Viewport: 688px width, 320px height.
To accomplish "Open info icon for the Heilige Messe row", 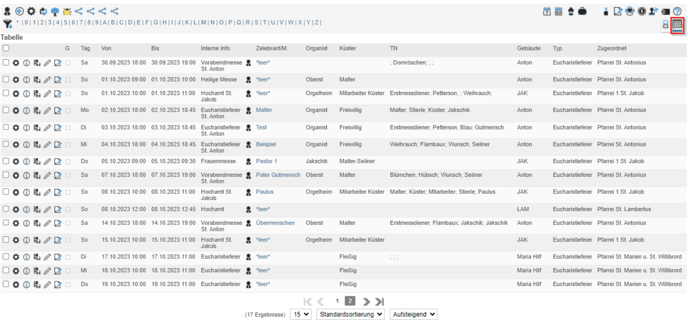I will [x=26, y=80].
